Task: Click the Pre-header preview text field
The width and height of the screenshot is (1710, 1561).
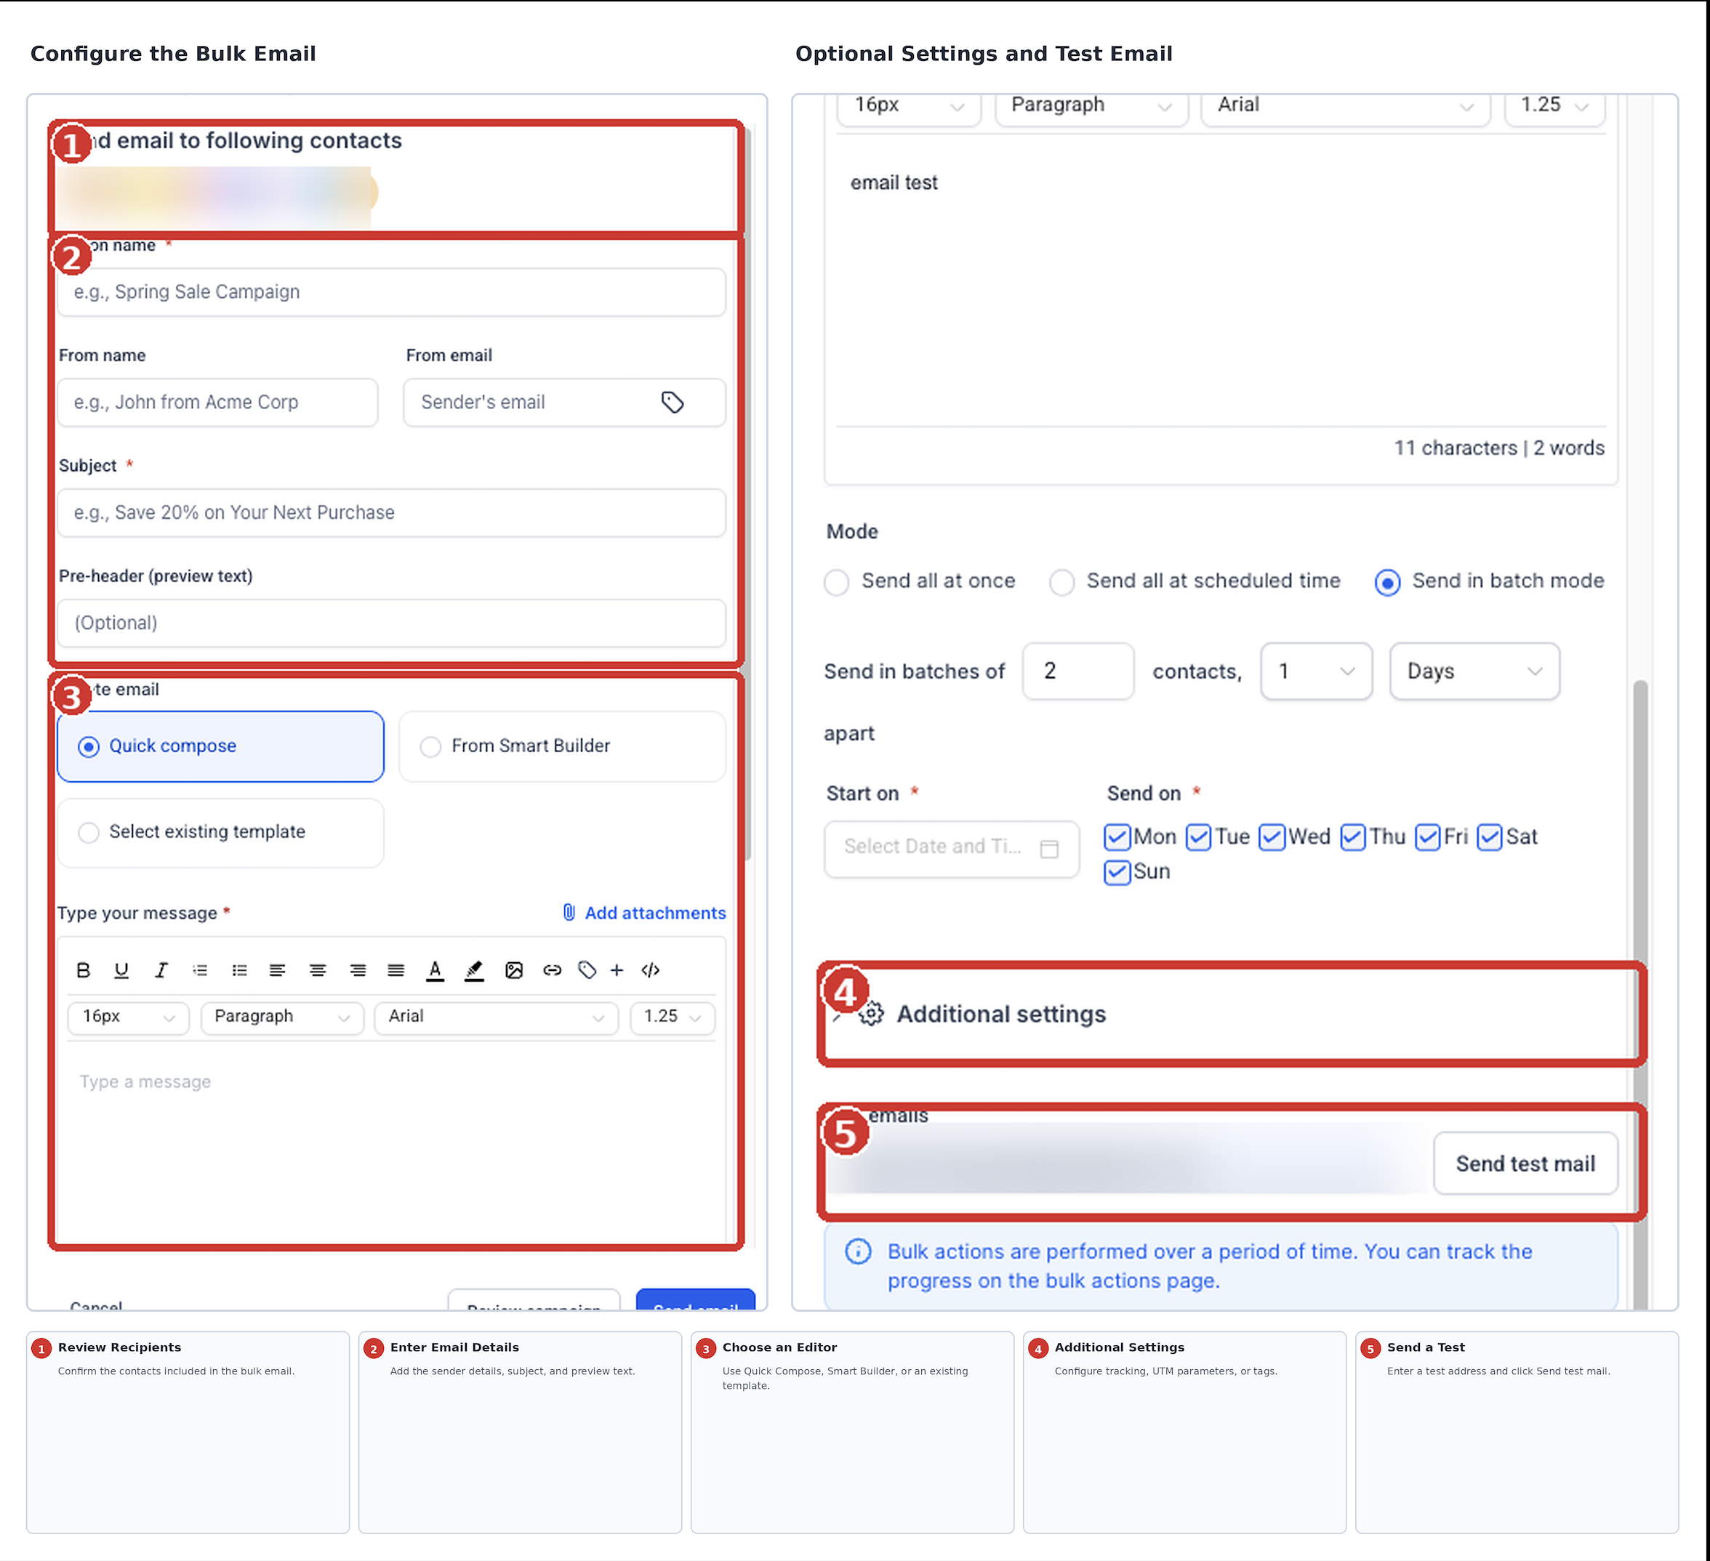Action: [x=391, y=624]
